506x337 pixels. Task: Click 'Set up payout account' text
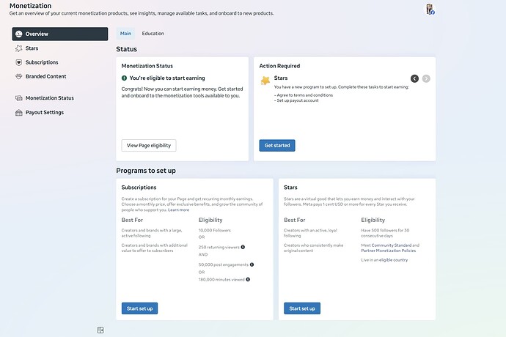click(x=298, y=100)
